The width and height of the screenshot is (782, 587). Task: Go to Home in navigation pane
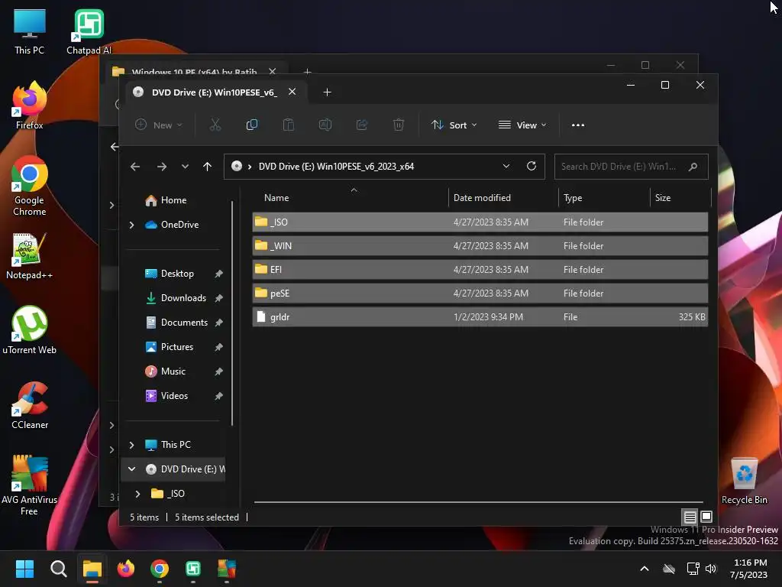(x=173, y=200)
